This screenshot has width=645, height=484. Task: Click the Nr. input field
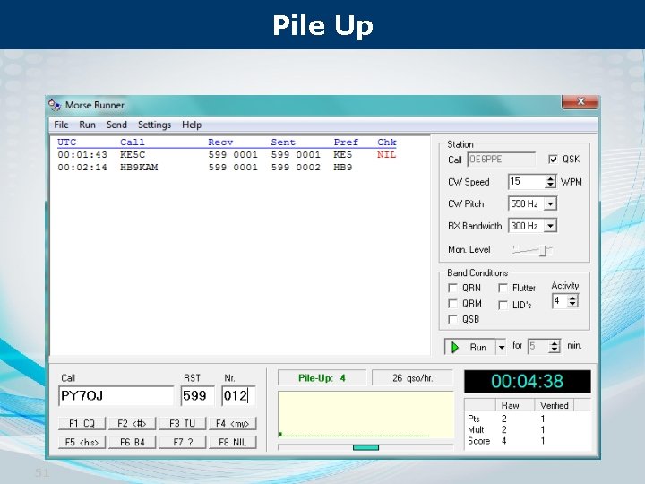[x=238, y=396]
